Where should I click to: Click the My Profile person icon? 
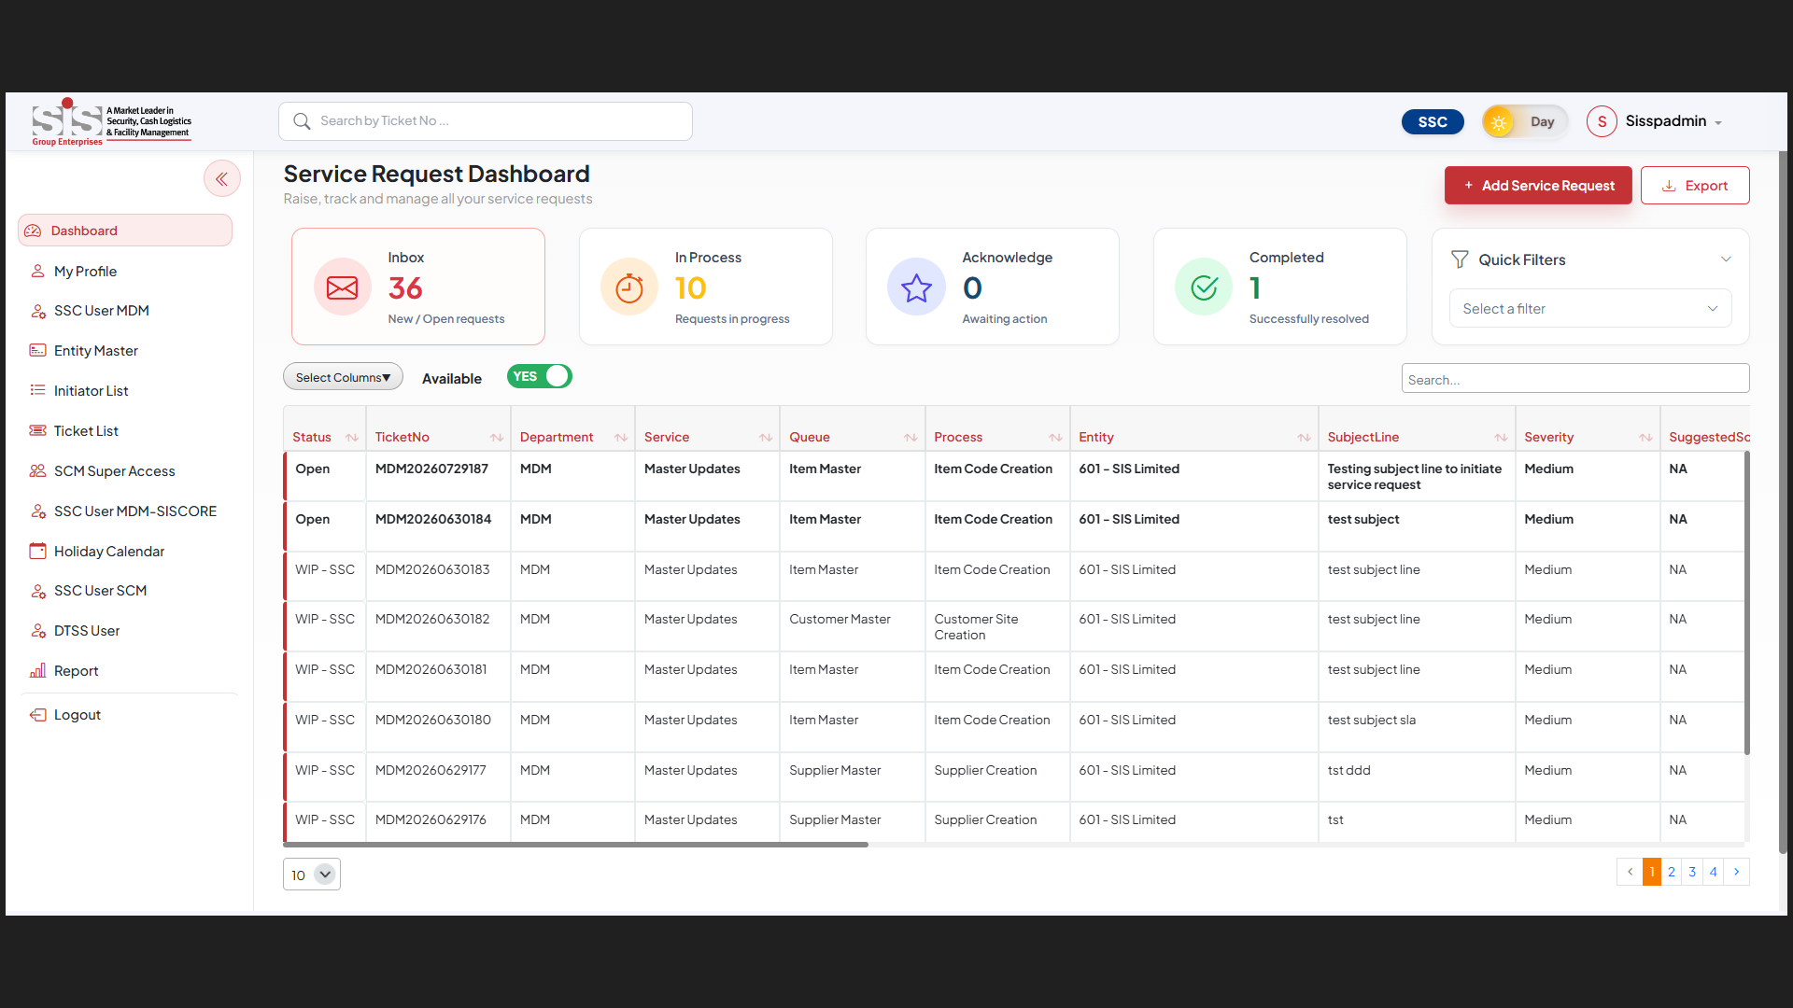37,271
